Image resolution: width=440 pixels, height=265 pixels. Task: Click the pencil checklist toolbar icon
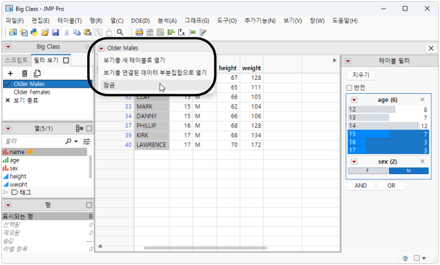pyautogui.click(x=203, y=33)
